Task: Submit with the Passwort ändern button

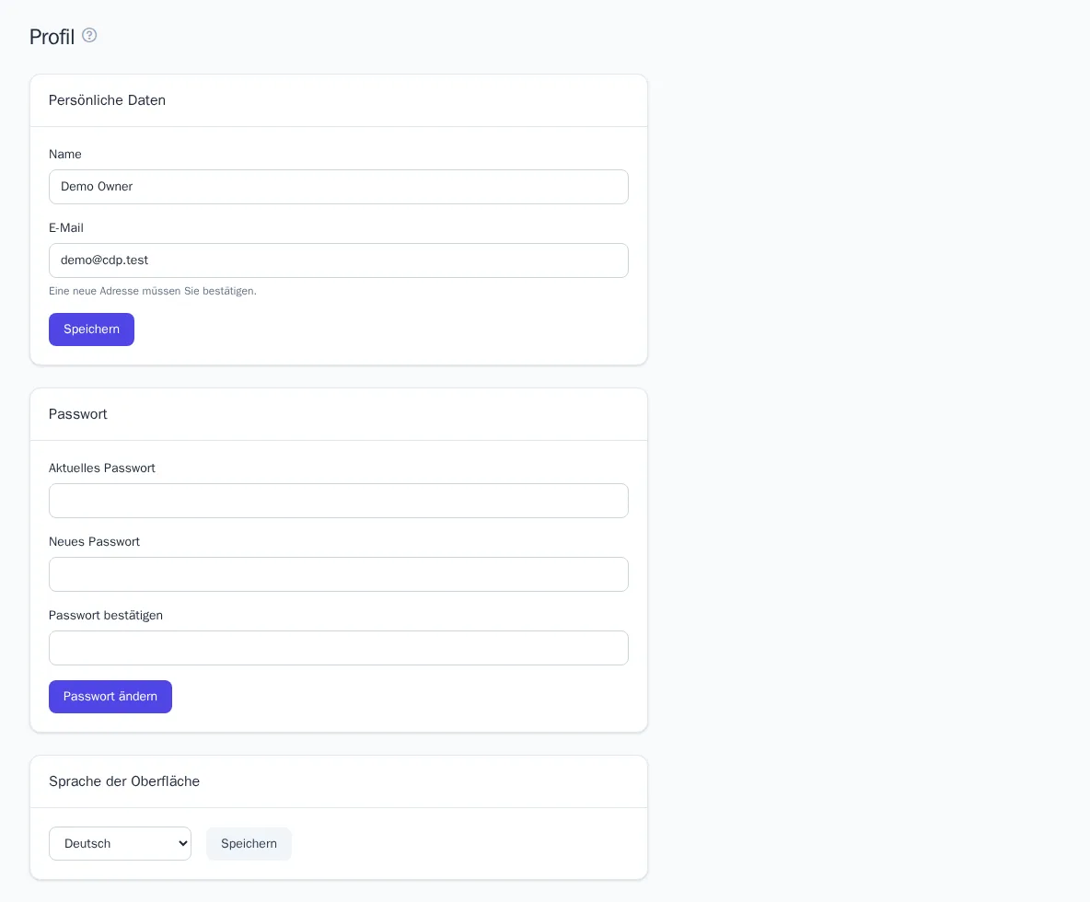Action: coord(110,697)
